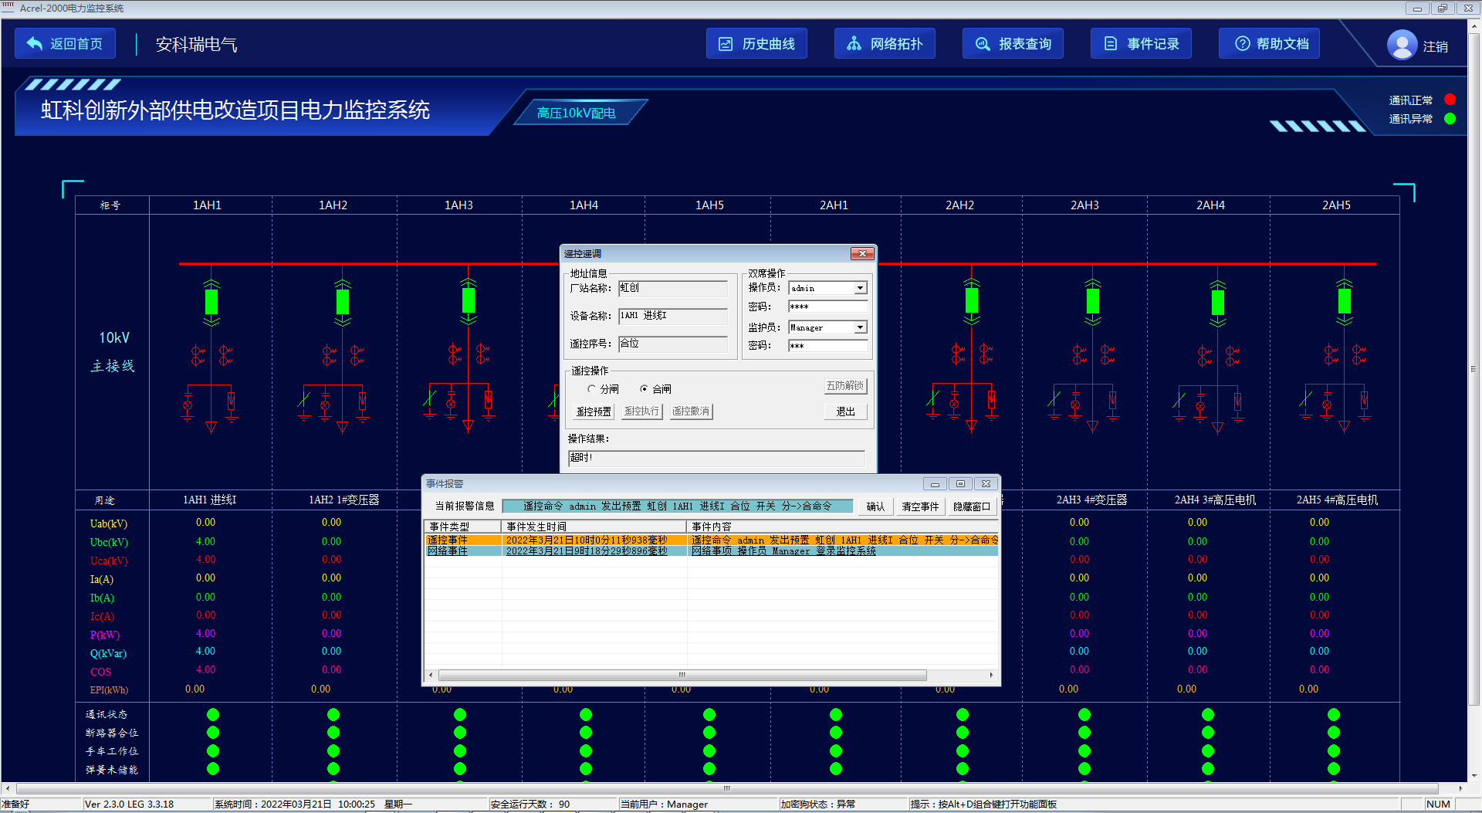Select the 合闸 radio button

(644, 389)
